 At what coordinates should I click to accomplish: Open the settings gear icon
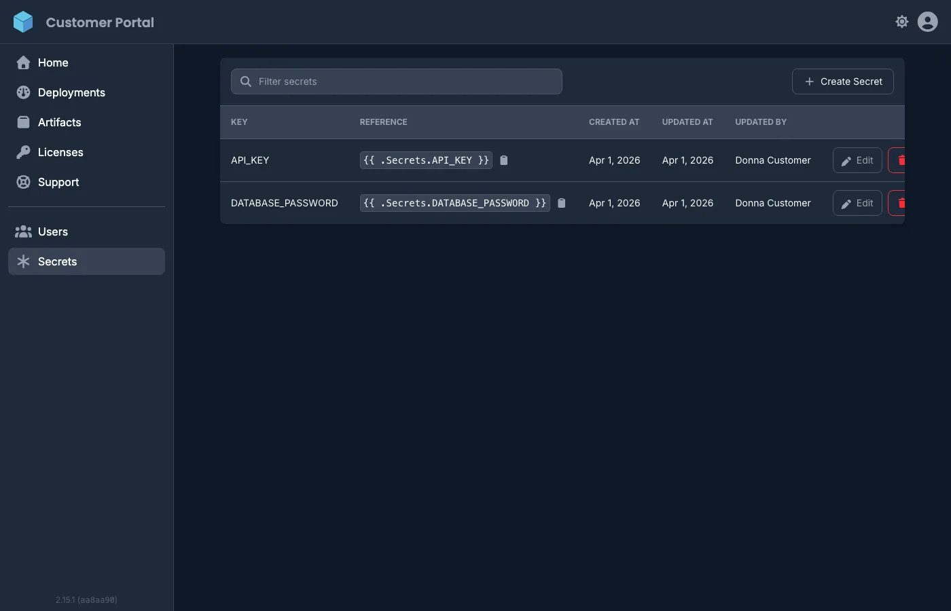coord(902,21)
